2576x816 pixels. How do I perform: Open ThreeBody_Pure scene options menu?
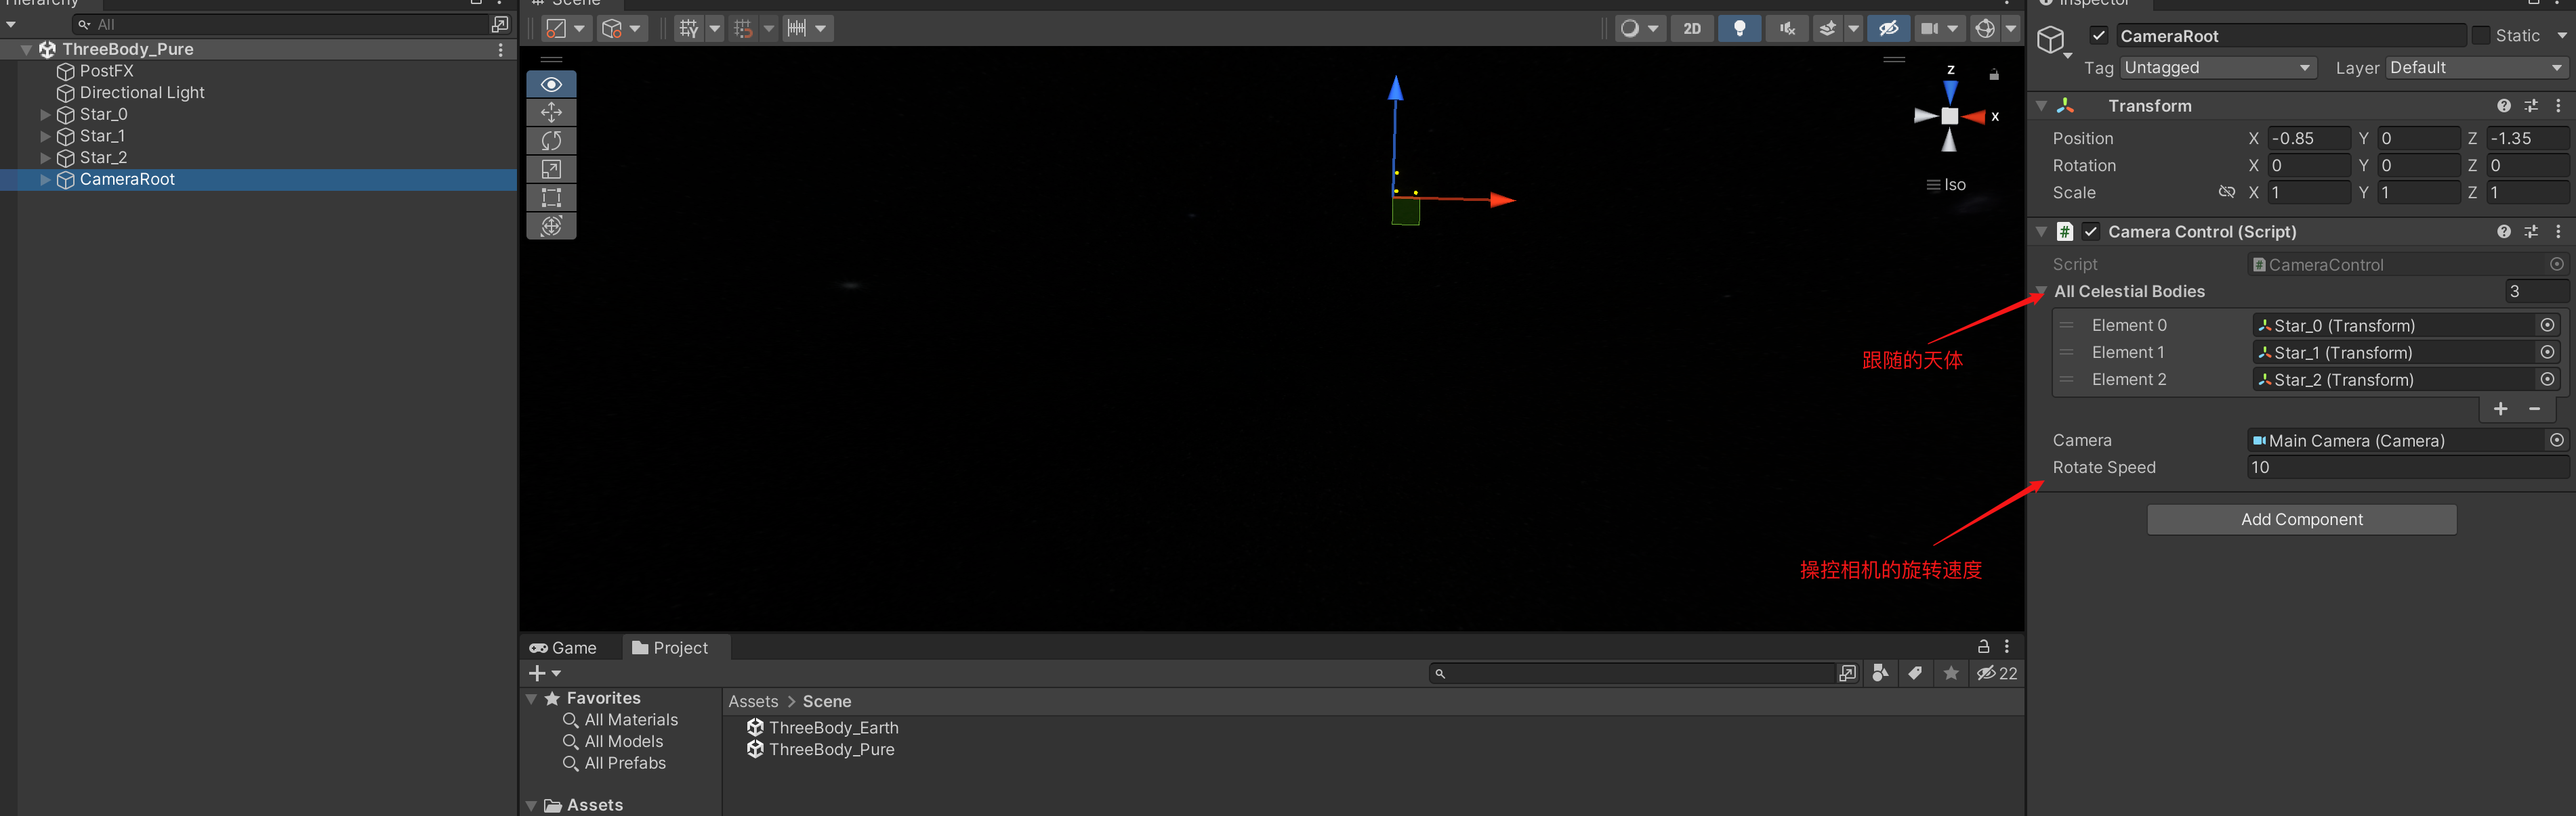[x=501, y=50]
